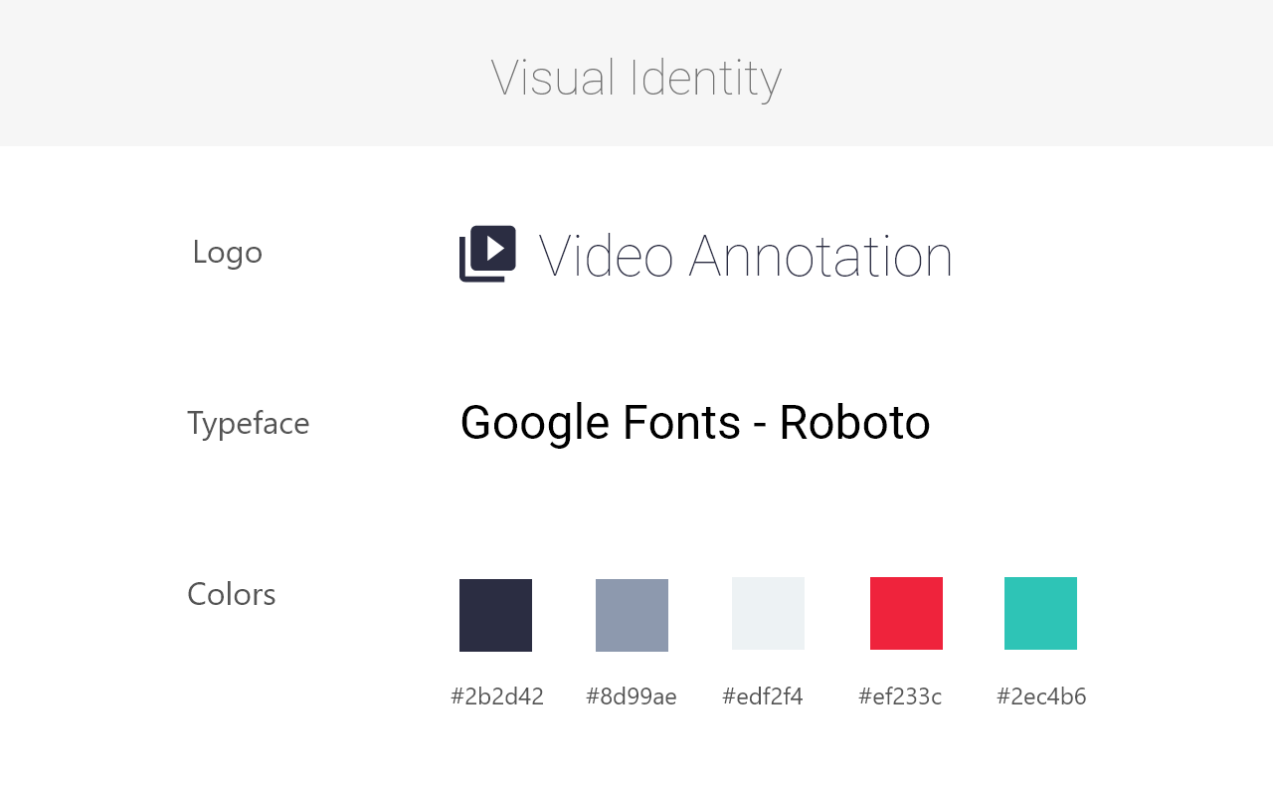Click the '#edf2f4' hex code text
1273x796 pixels.
(763, 696)
